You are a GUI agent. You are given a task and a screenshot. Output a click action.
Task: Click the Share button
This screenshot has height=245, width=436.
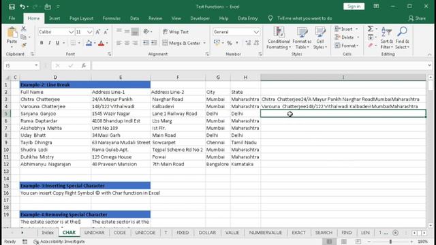(x=417, y=18)
